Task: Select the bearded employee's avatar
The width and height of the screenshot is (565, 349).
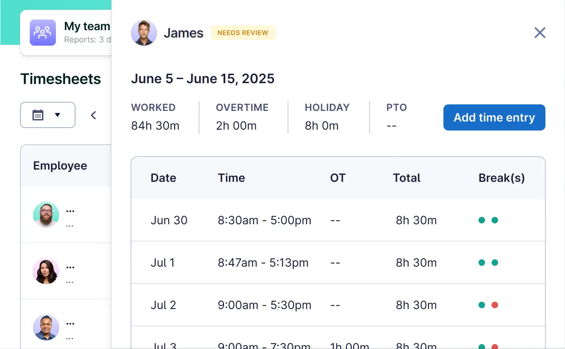Action: coord(46,214)
